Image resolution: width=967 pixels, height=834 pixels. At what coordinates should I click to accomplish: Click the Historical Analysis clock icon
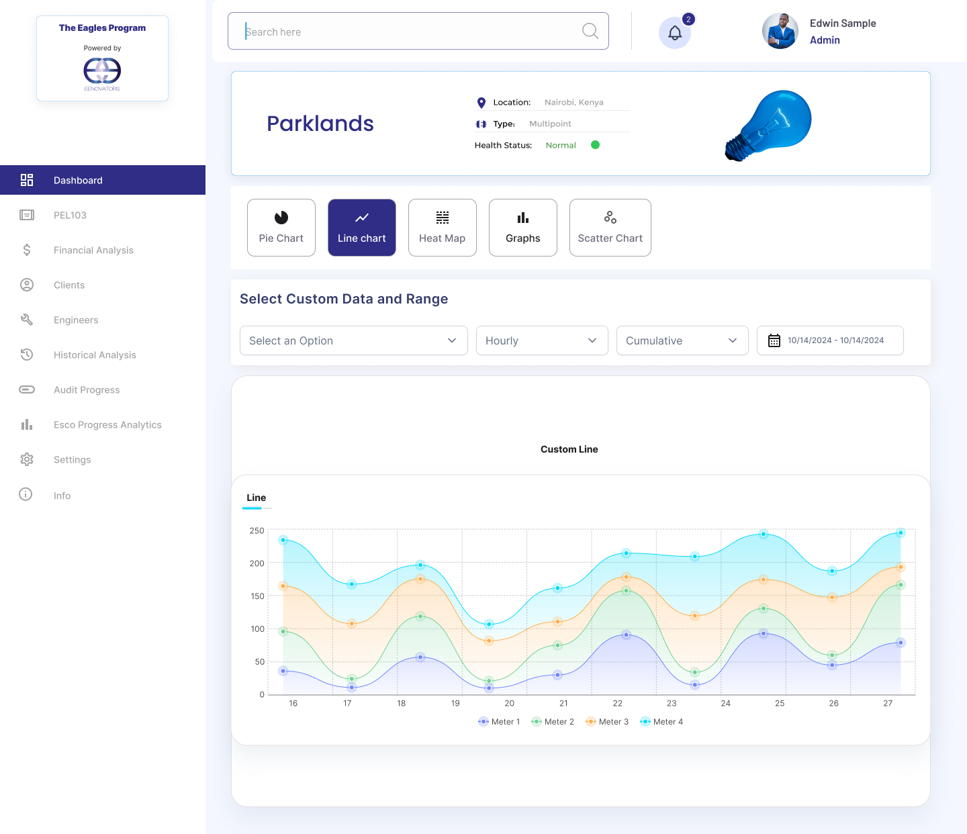[27, 355]
